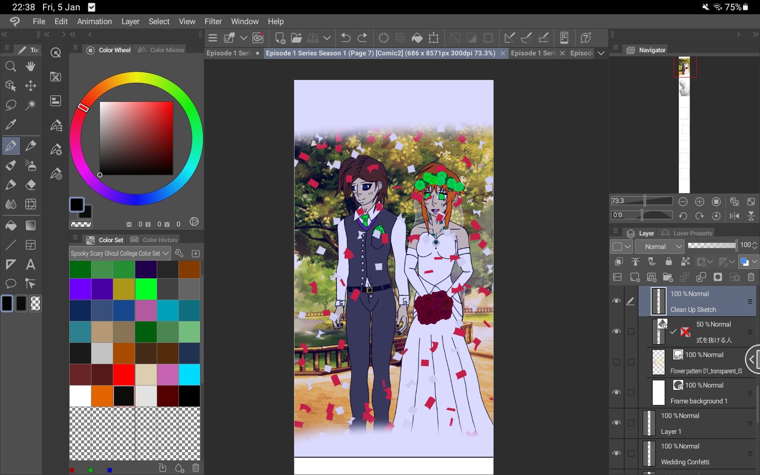Hide the Wedding Confetti layer

click(616, 454)
